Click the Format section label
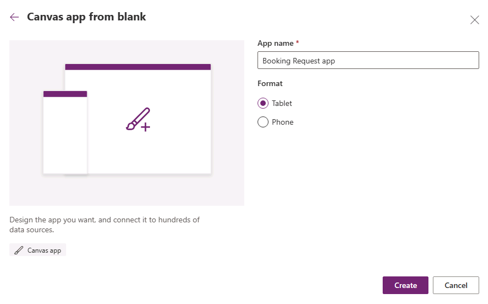 (270, 83)
